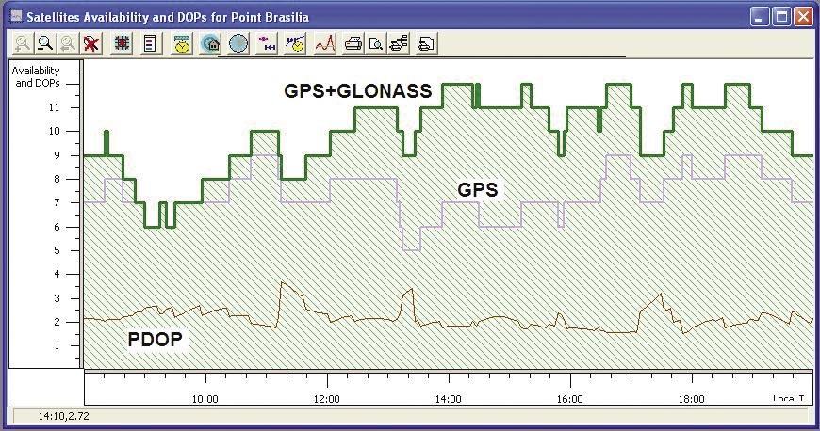Open the list document toolbar icon
The width and height of the screenshot is (820, 431).
click(x=150, y=43)
